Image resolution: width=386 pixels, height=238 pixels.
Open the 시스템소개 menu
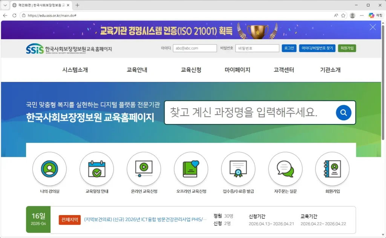[x=75, y=70]
